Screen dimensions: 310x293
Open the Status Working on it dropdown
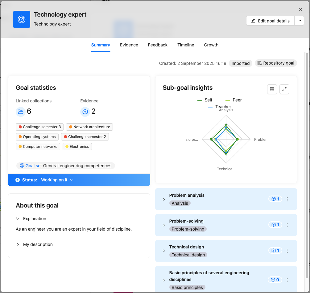(x=57, y=180)
